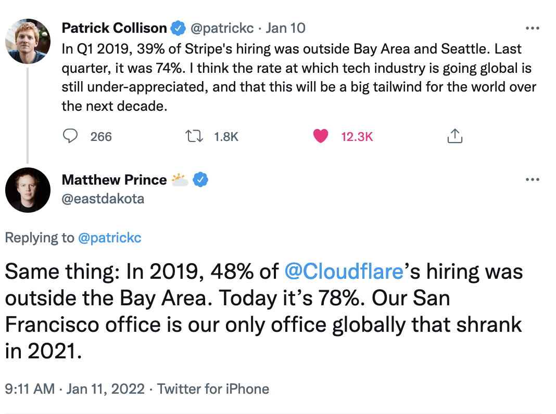Click the @patrickc link in Replying to

click(x=109, y=238)
